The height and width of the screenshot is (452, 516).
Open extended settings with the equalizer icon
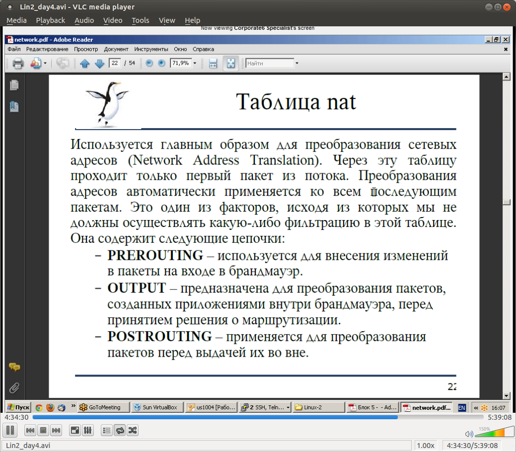(x=87, y=431)
